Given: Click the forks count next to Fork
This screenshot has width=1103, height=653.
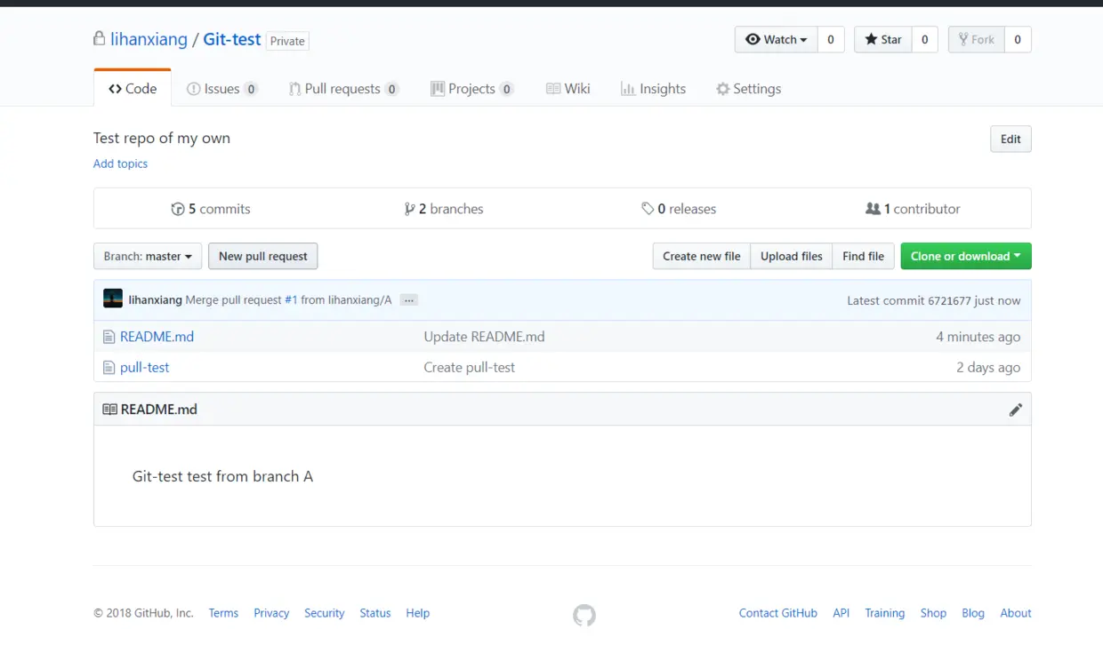Looking at the screenshot, I should coord(1018,39).
